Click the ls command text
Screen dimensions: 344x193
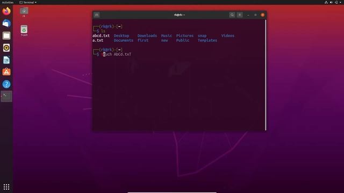pyautogui.click(x=103, y=31)
